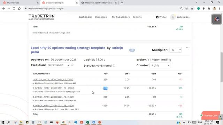Image resolution: width=223 pixels, height=125 pixels.
Task: Click the LTP value 117.45
Action: point(126,88)
